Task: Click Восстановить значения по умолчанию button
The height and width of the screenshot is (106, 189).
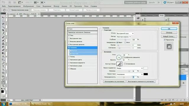Action: tap(141, 82)
